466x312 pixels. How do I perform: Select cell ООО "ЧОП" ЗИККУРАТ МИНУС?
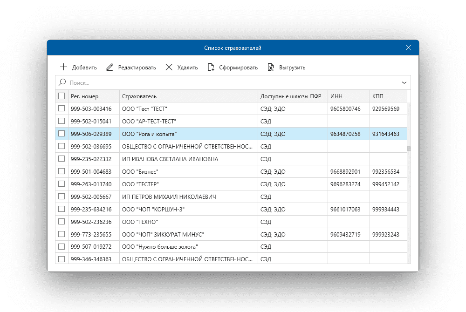point(188,235)
